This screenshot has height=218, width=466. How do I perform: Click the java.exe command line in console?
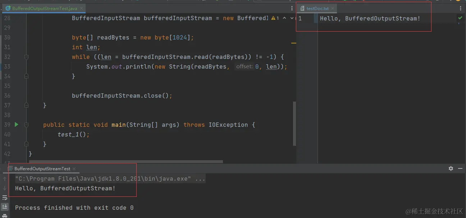pos(110,178)
